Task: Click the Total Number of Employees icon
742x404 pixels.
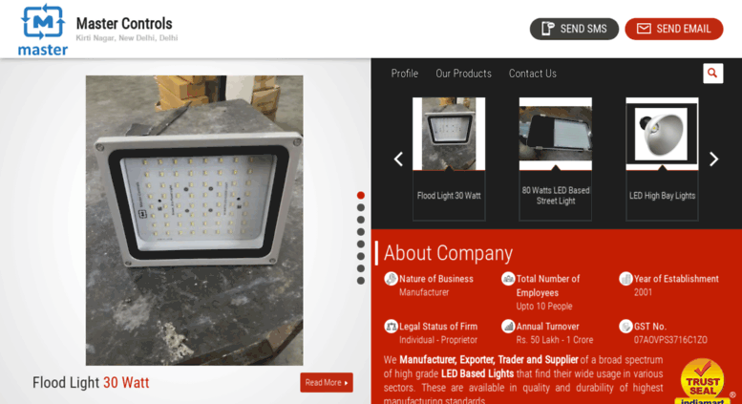Action: 508,279
